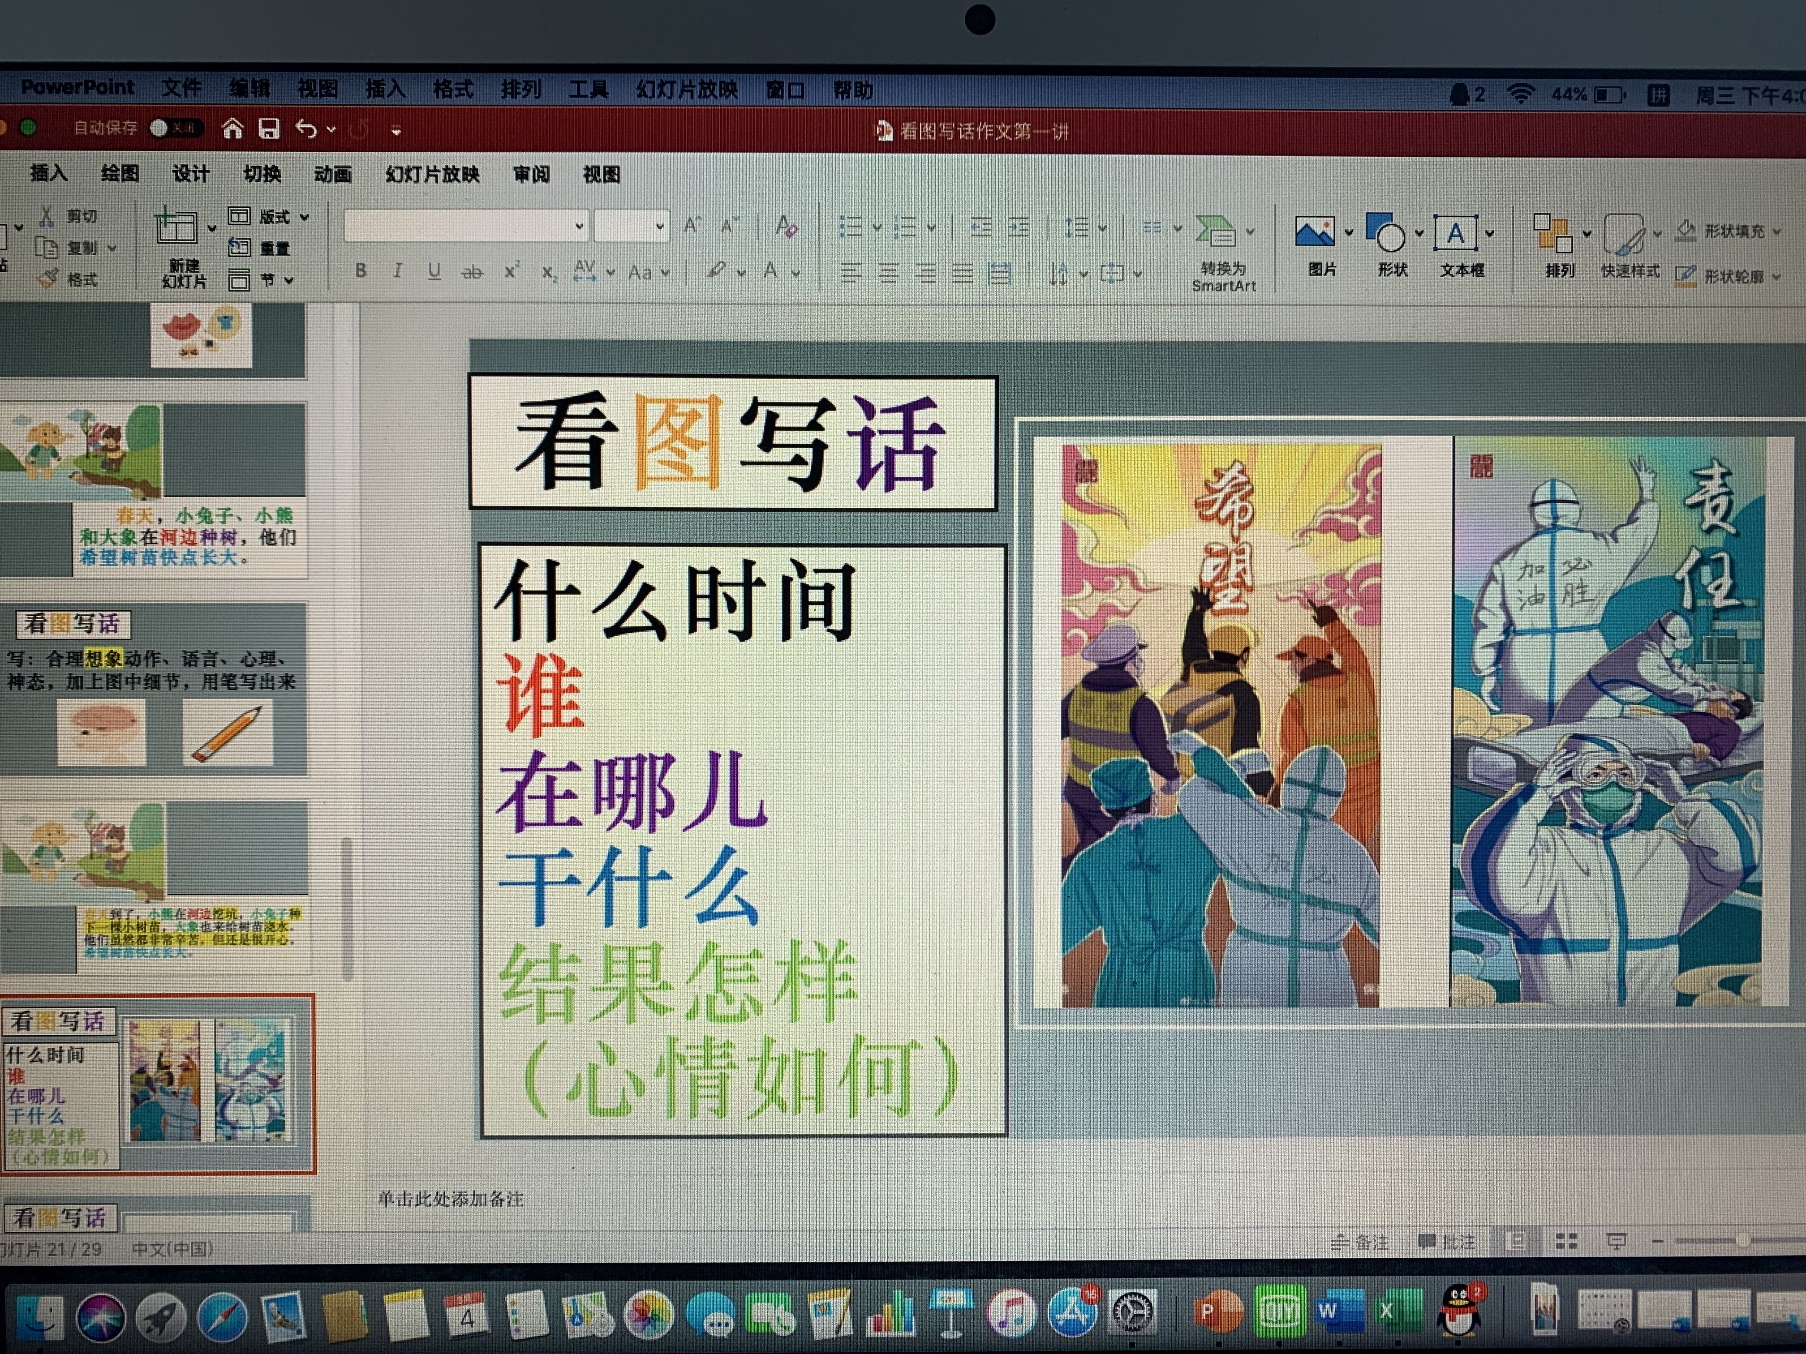1806x1354 pixels.
Task: Toggle Bold formatting
Action: click(361, 270)
